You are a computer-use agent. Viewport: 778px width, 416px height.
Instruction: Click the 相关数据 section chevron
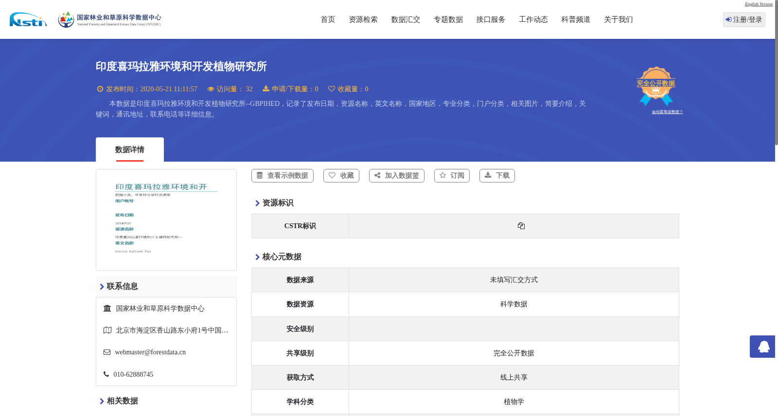pyautogui.click(x=102, y=401)
